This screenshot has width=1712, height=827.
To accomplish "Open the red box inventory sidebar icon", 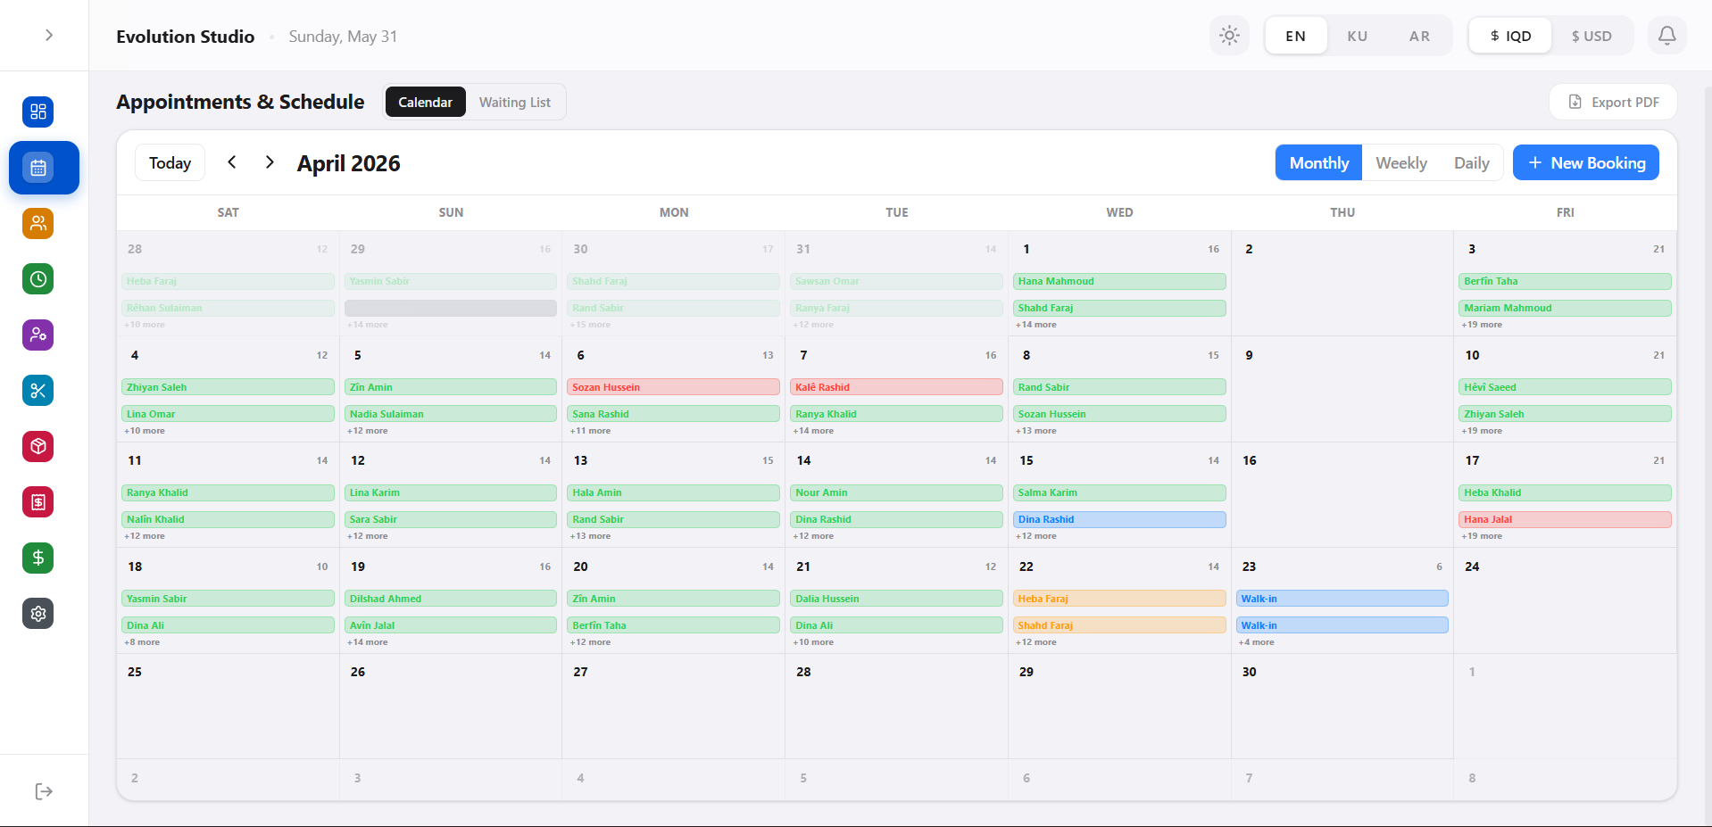I will [38, 446].
